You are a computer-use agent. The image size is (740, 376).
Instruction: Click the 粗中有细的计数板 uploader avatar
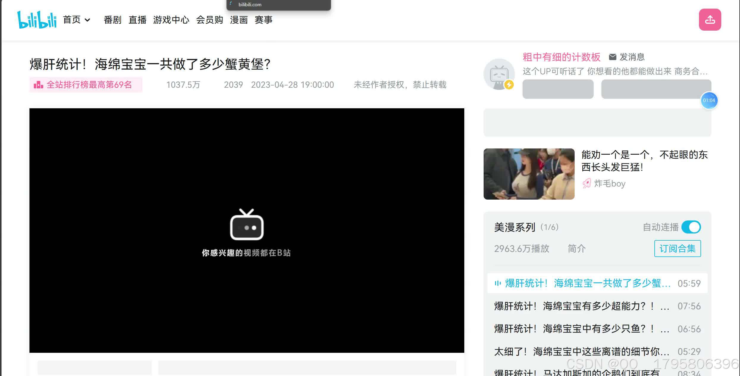click(499, 74)
